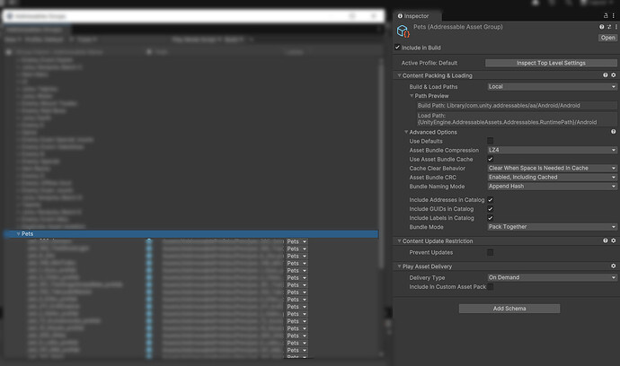This screenshot has width=620, height=366.
Task: Open Content Update Restriction gear menu
Action: 614,240
